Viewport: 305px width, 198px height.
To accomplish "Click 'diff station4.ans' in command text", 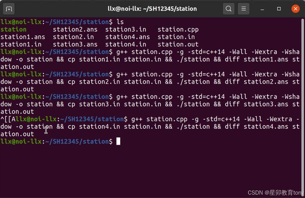I will click(257, 127).
